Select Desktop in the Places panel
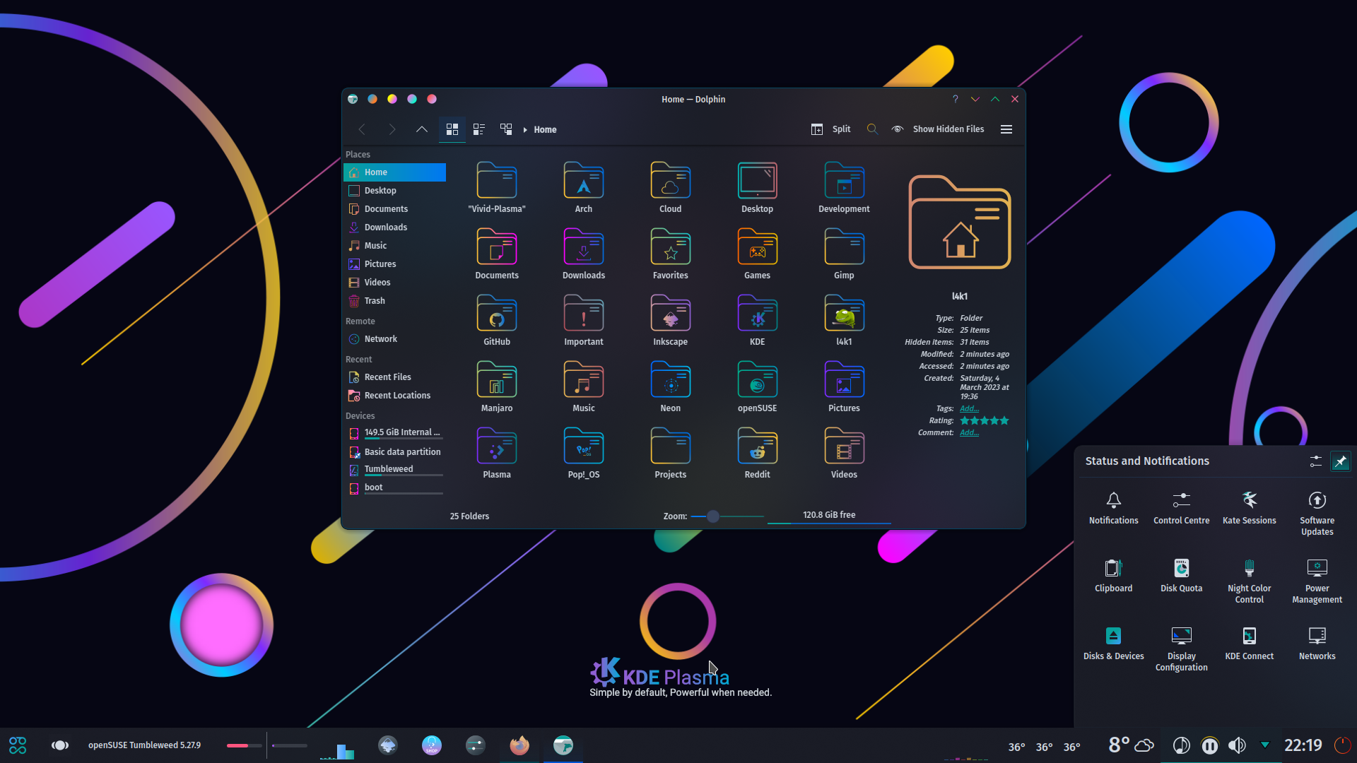The image size is (1357, 763). pyautogui.click(x=394, y=191)
